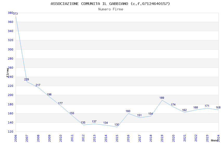Click the 2011 x-axis year label
The image size is (221, 143).
point(72,138)
